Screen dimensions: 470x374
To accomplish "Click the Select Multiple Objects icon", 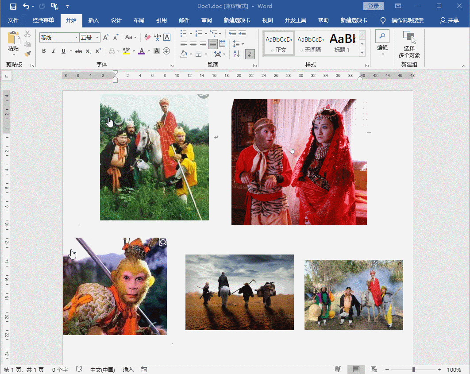I will point(409,44).
